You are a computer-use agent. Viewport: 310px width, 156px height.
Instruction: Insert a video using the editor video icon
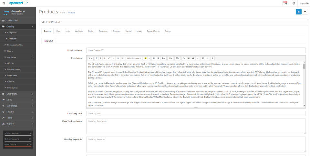[x=193, y=58]
